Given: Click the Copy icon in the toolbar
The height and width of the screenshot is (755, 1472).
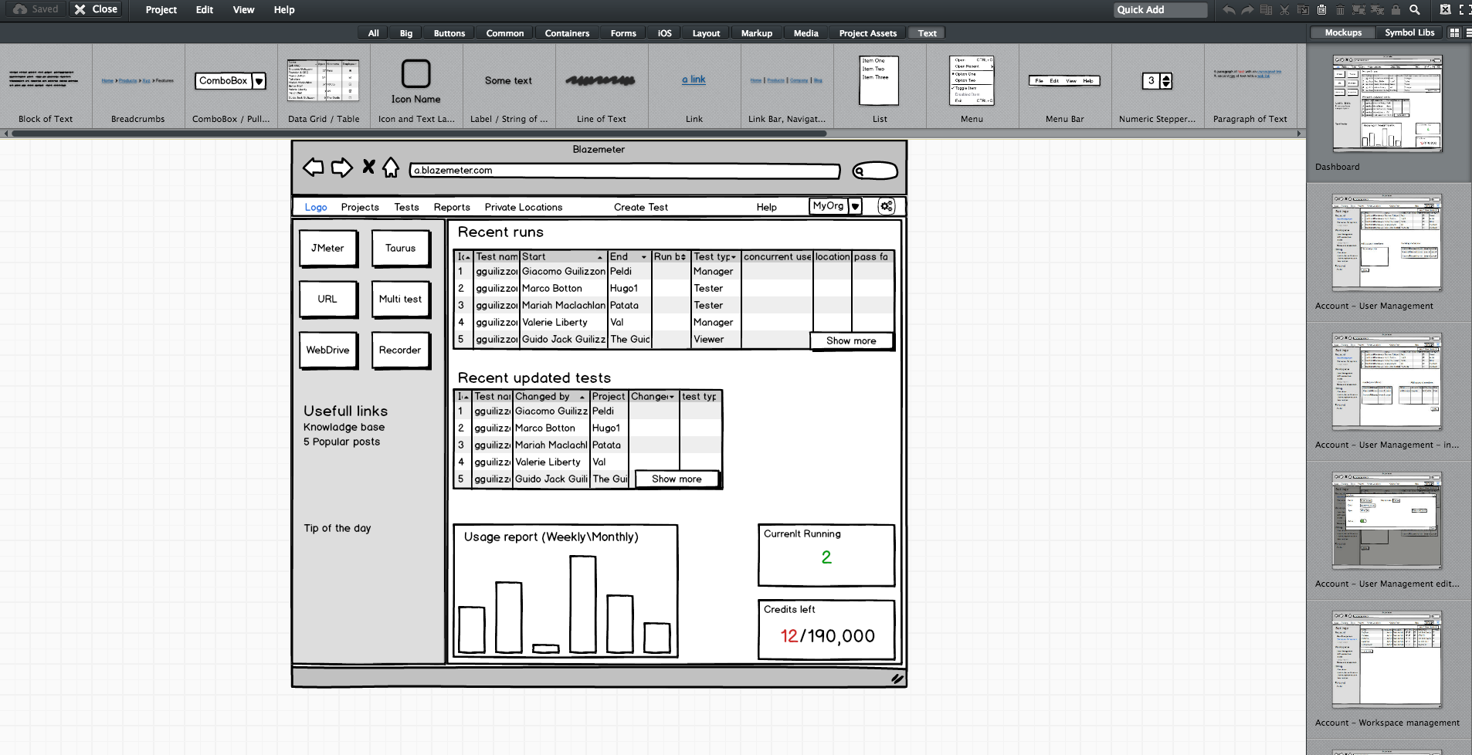Looking at the screenshot, I should tap(1303, 10).
